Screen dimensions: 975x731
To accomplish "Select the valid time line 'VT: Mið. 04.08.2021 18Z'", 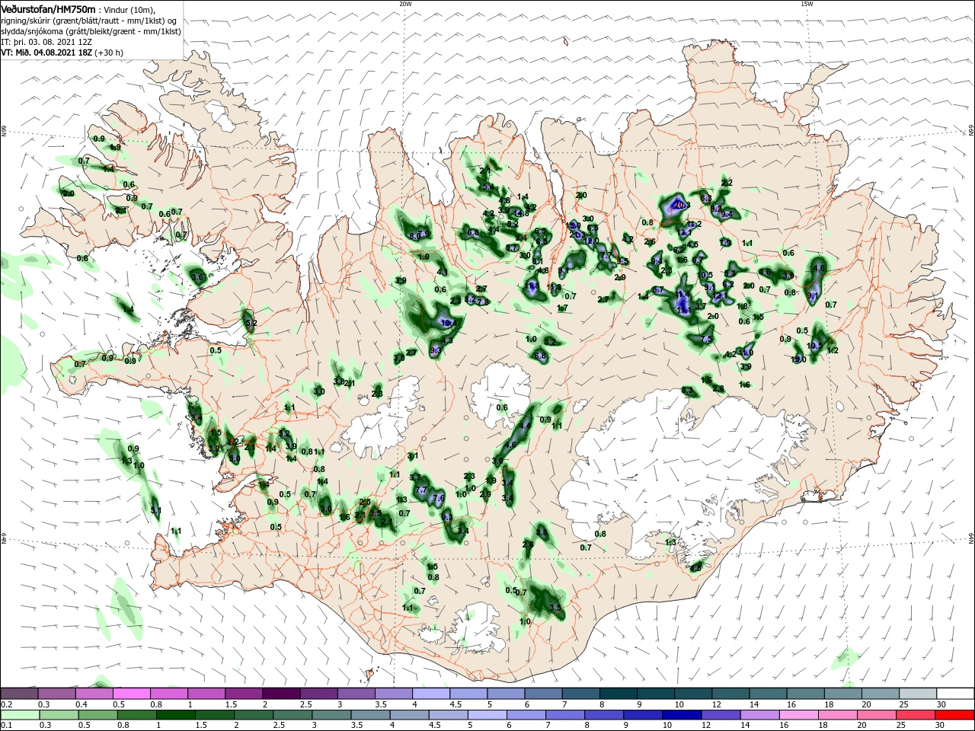I will pyautogui.click(x=46, y=53).
